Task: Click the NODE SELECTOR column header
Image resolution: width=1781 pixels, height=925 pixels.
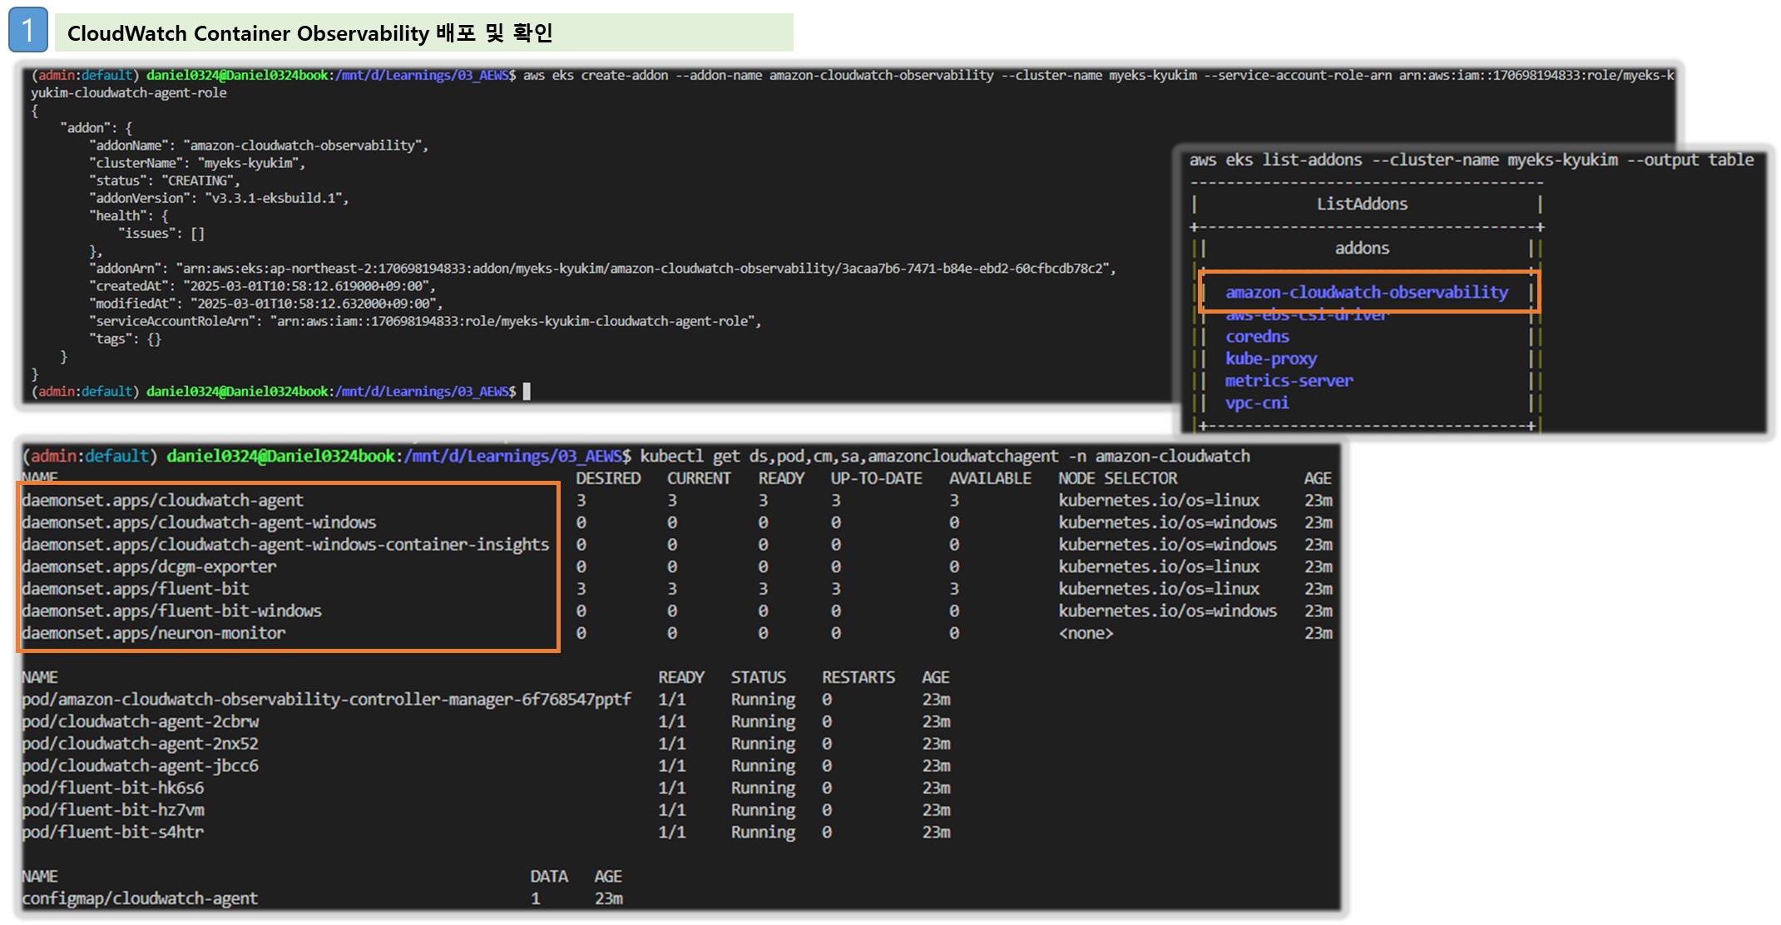Action: point(1117,478)
